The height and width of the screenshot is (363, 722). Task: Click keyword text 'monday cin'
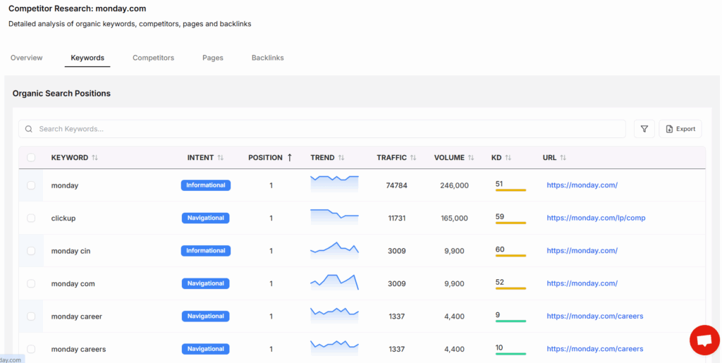71,251
